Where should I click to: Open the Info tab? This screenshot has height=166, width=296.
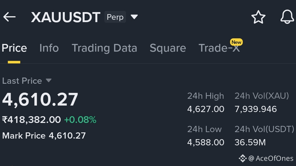(x=49, y=48)
